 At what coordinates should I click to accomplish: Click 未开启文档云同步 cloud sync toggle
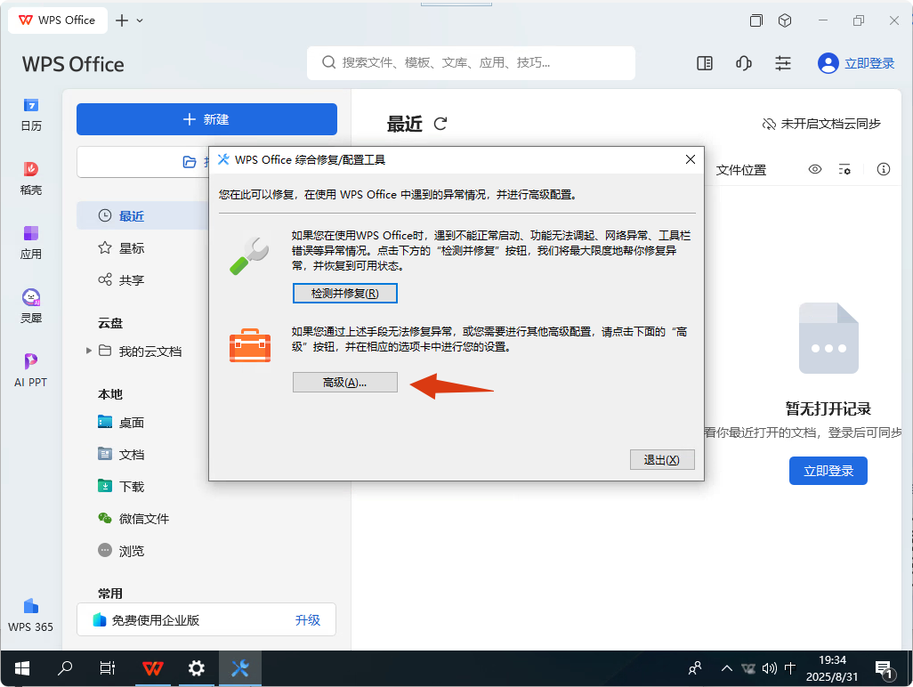820,124
